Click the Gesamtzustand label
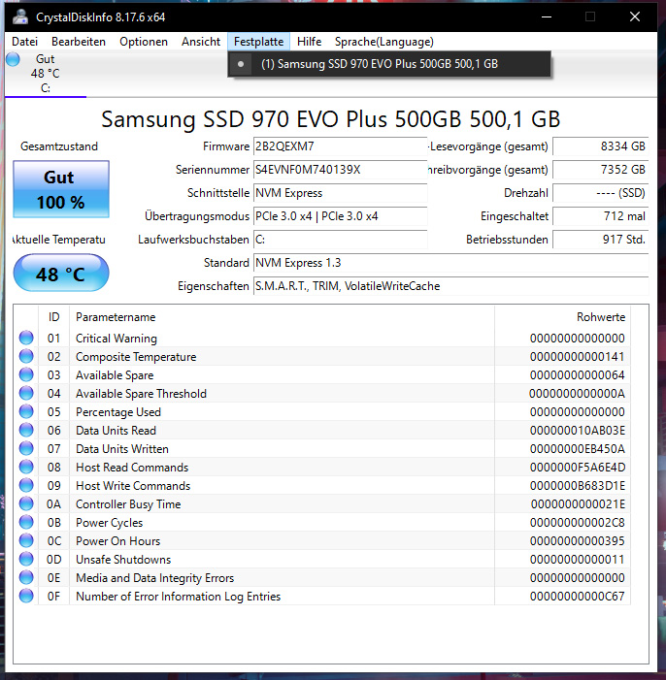The image size is (666, 680). pyautogui.click(x=59, y=146)
